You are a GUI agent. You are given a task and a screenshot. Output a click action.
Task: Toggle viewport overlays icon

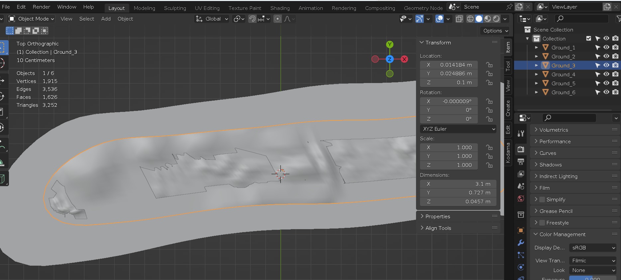[439, 19]
